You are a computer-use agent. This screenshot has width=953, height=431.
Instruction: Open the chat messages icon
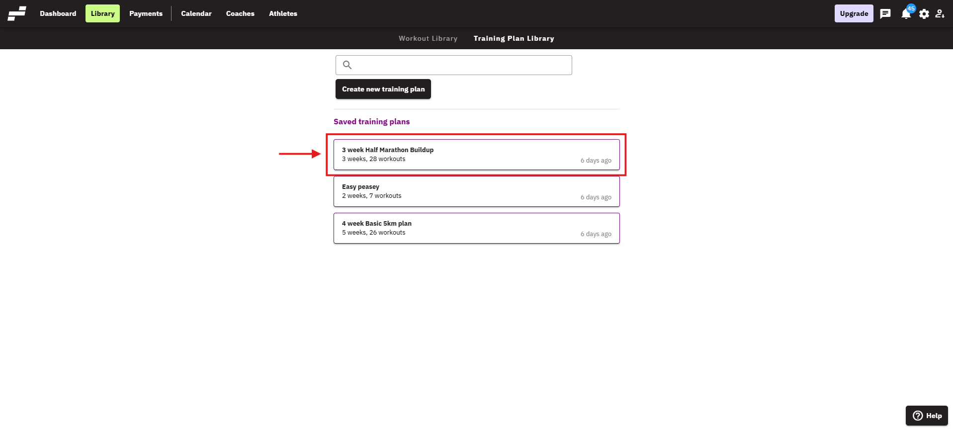coord(885,14)
